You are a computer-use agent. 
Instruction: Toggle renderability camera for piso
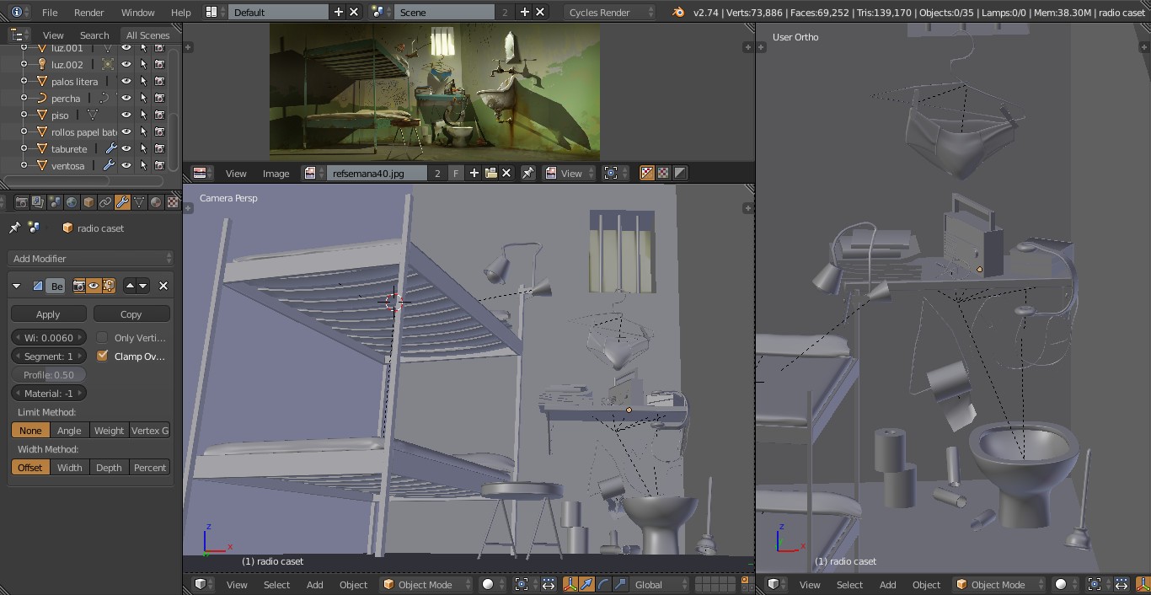point(159,115)
